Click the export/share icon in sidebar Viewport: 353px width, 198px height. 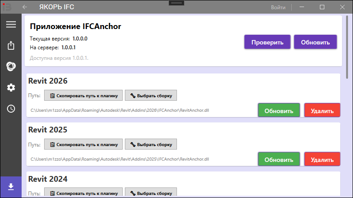11,45
